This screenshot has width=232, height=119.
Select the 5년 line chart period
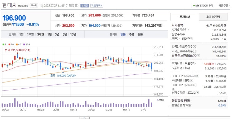coord(65,34)
